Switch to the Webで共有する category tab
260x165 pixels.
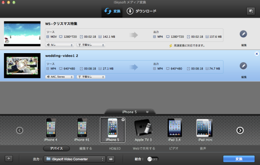144,148
